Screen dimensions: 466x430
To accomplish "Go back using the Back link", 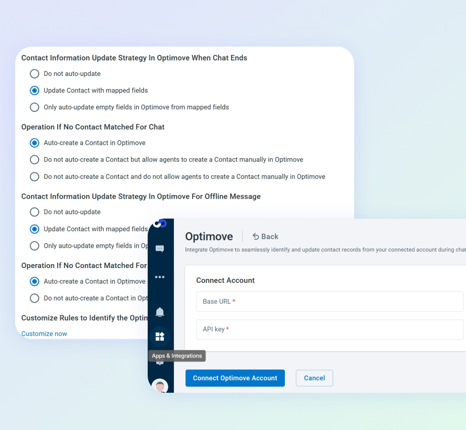I will pyautogui.click(x=265, y=236).
